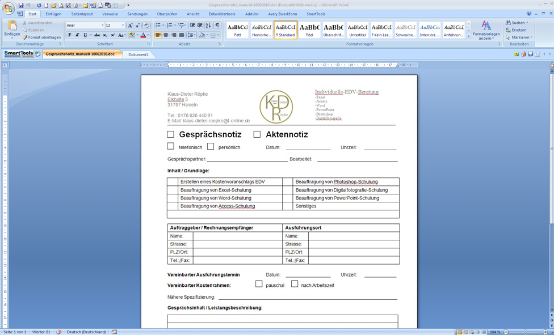Check the Aktennotiz box
This screenshot has width=554, height=335.
[257, 134]
